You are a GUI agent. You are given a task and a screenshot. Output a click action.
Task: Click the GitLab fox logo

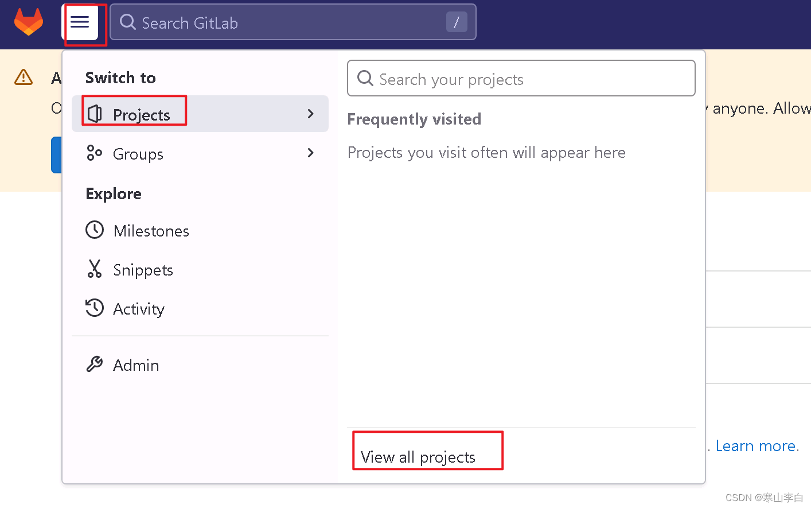[29, 22]
